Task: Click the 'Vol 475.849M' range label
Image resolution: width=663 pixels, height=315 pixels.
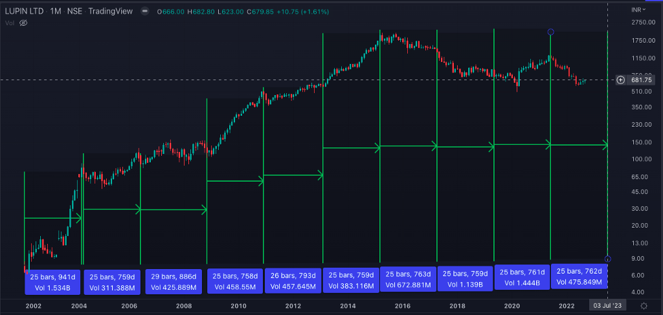Action: (579, 282)
